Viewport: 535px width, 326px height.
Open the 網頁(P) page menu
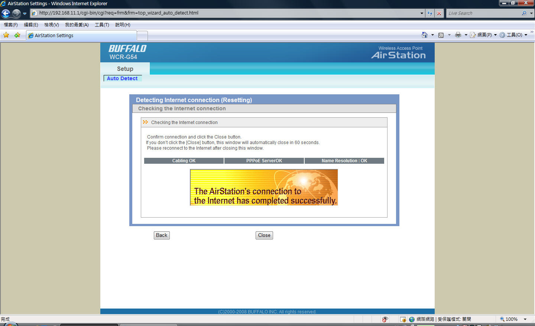click(483, 35)
